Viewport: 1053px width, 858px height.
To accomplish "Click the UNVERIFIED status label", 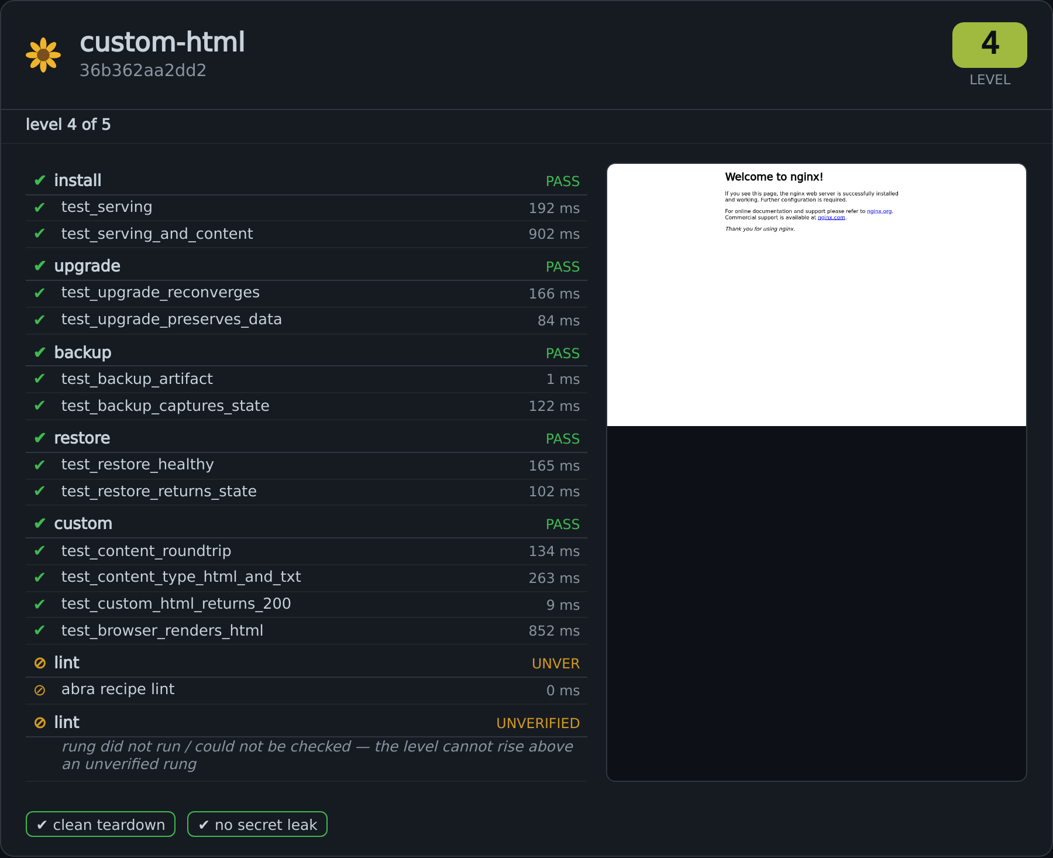I will 538,723.
